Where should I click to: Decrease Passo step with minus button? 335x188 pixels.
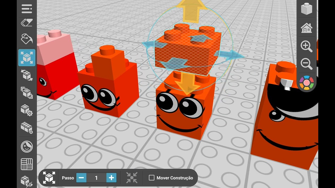click(81, 178)
